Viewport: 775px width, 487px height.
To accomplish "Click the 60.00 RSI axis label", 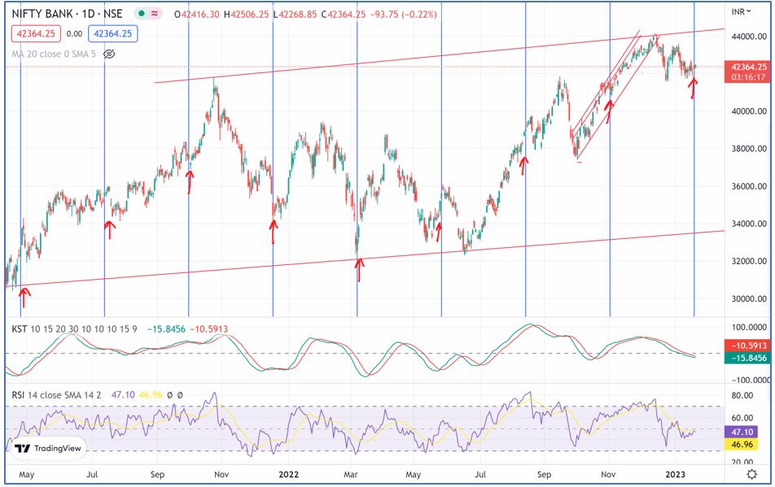I will pos(742,417).
